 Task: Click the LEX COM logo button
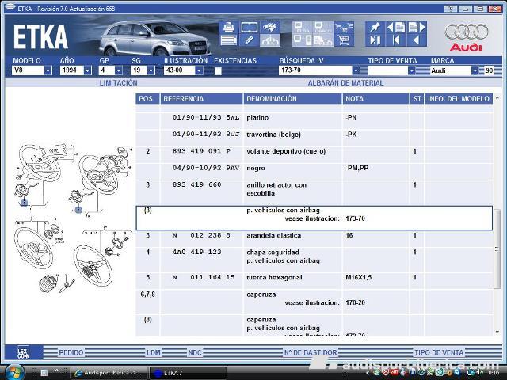click(23, 352)
